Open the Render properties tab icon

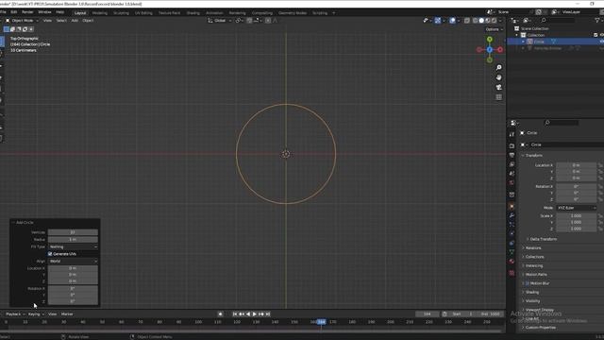click(512, 146)
